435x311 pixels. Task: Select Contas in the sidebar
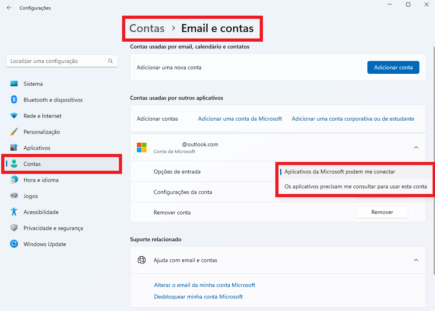coord(62,164)
